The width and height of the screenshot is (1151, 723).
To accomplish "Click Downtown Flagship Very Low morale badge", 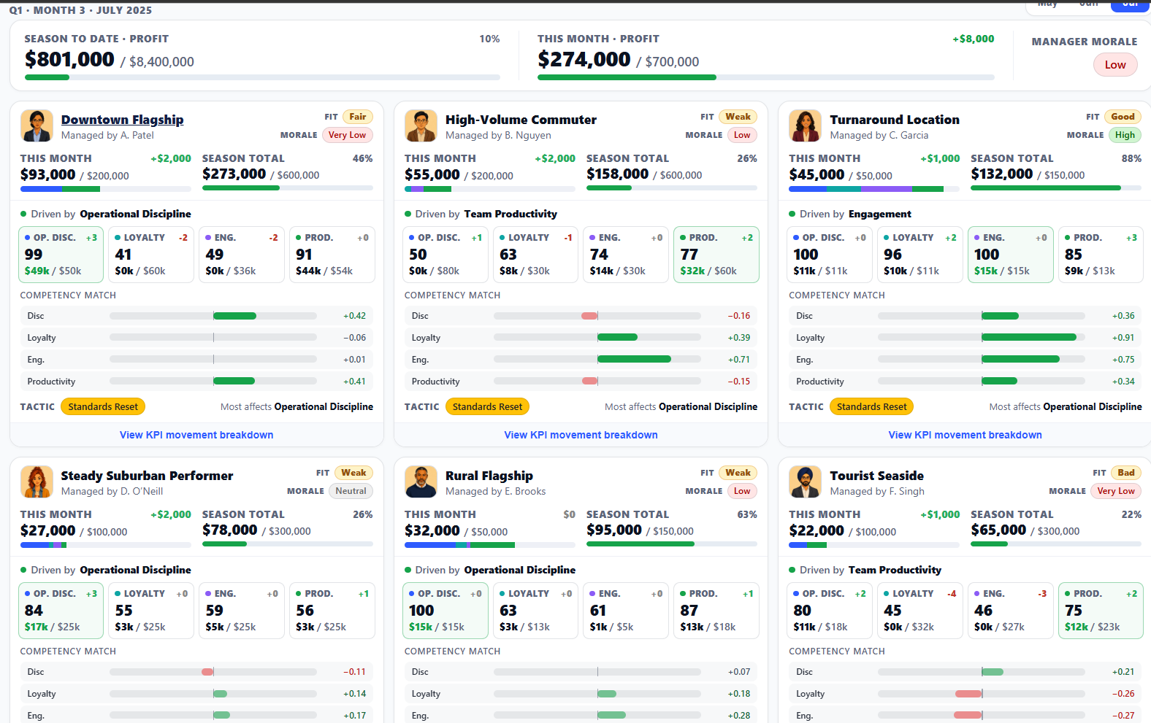I will pos(347,135).
